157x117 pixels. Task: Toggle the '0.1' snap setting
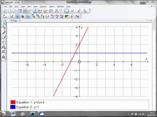40,11
